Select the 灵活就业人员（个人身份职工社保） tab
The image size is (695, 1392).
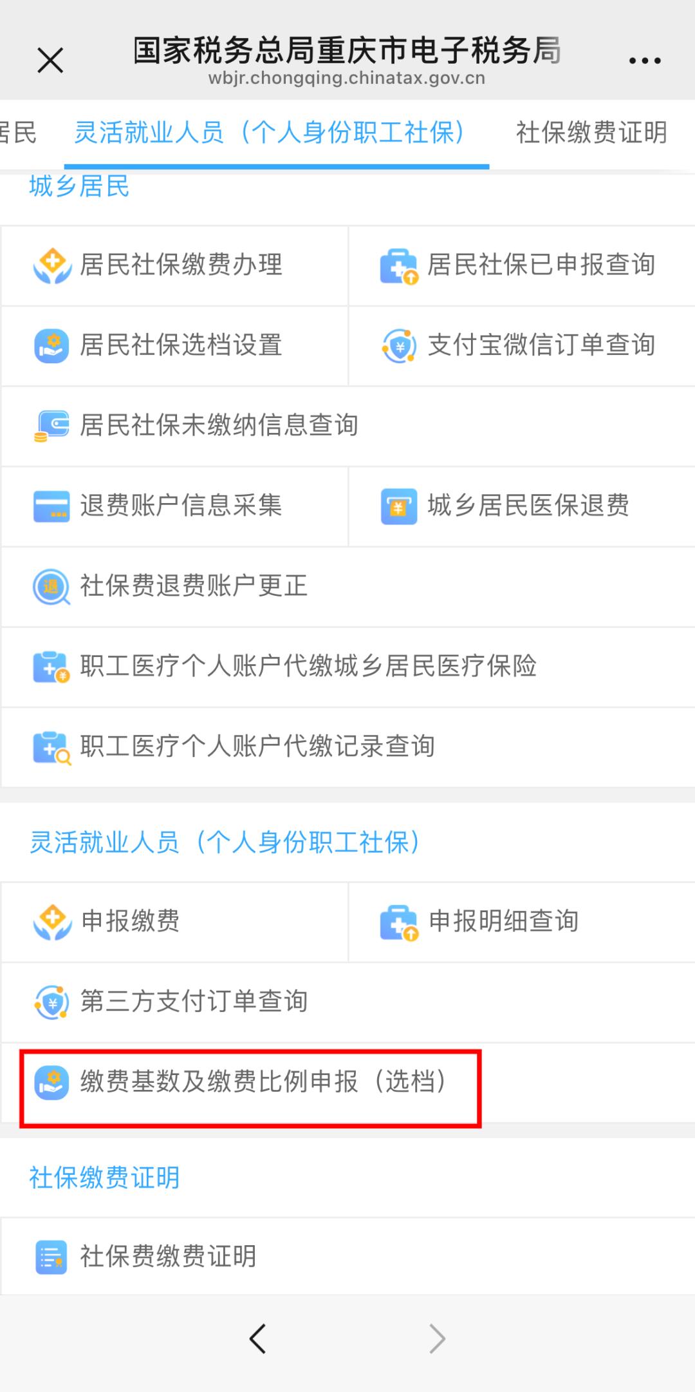click(270, 133)
